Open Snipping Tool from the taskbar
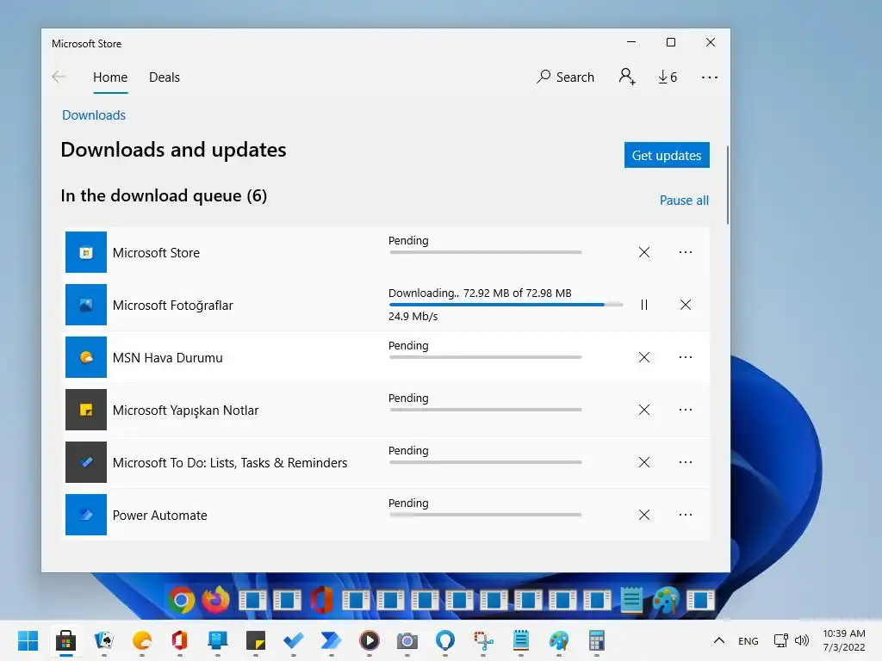Image resolution: width=882 pixels, height=661 pixels. click(x=482, y=640)
